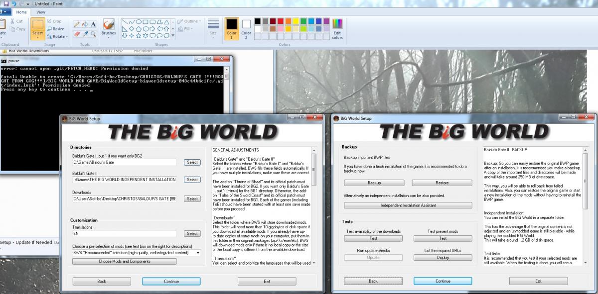Choose the Pentagon shape
This screenshot has width=598, height=294.
pos(139,29)
